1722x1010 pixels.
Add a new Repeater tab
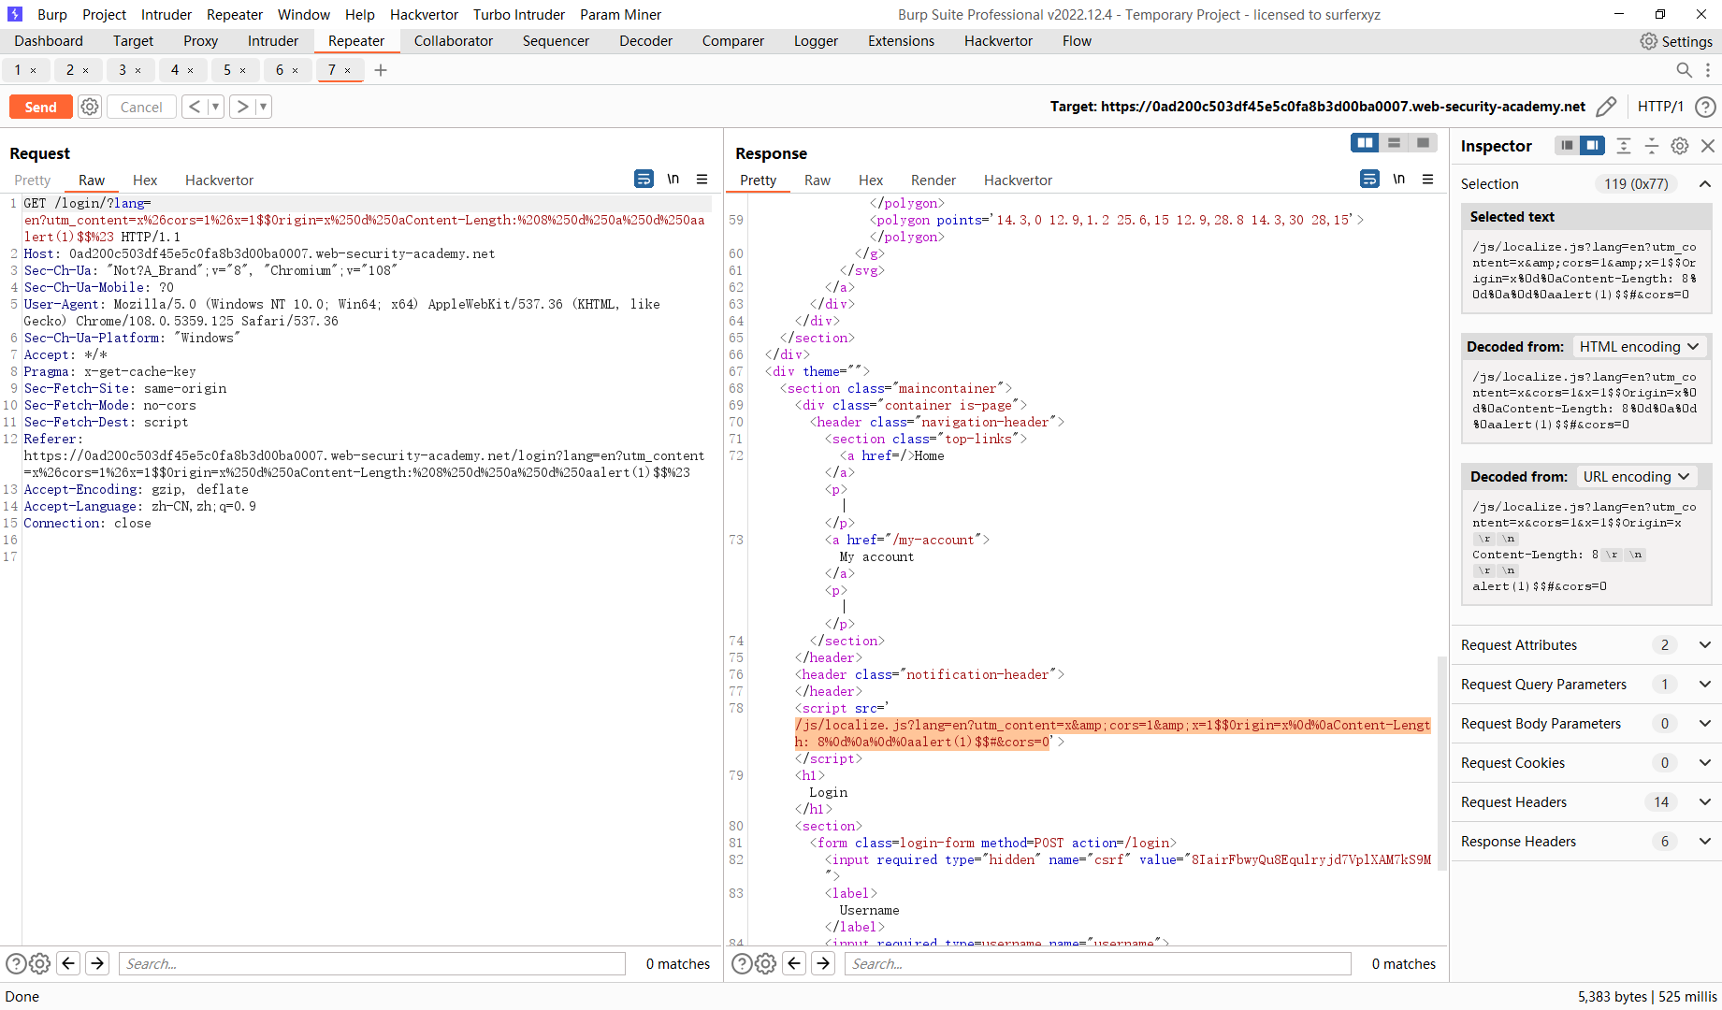381,70
